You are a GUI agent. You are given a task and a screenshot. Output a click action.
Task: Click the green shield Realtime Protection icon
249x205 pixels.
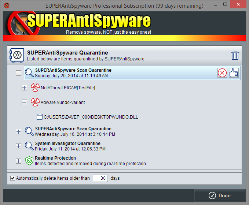coord(29,161)
